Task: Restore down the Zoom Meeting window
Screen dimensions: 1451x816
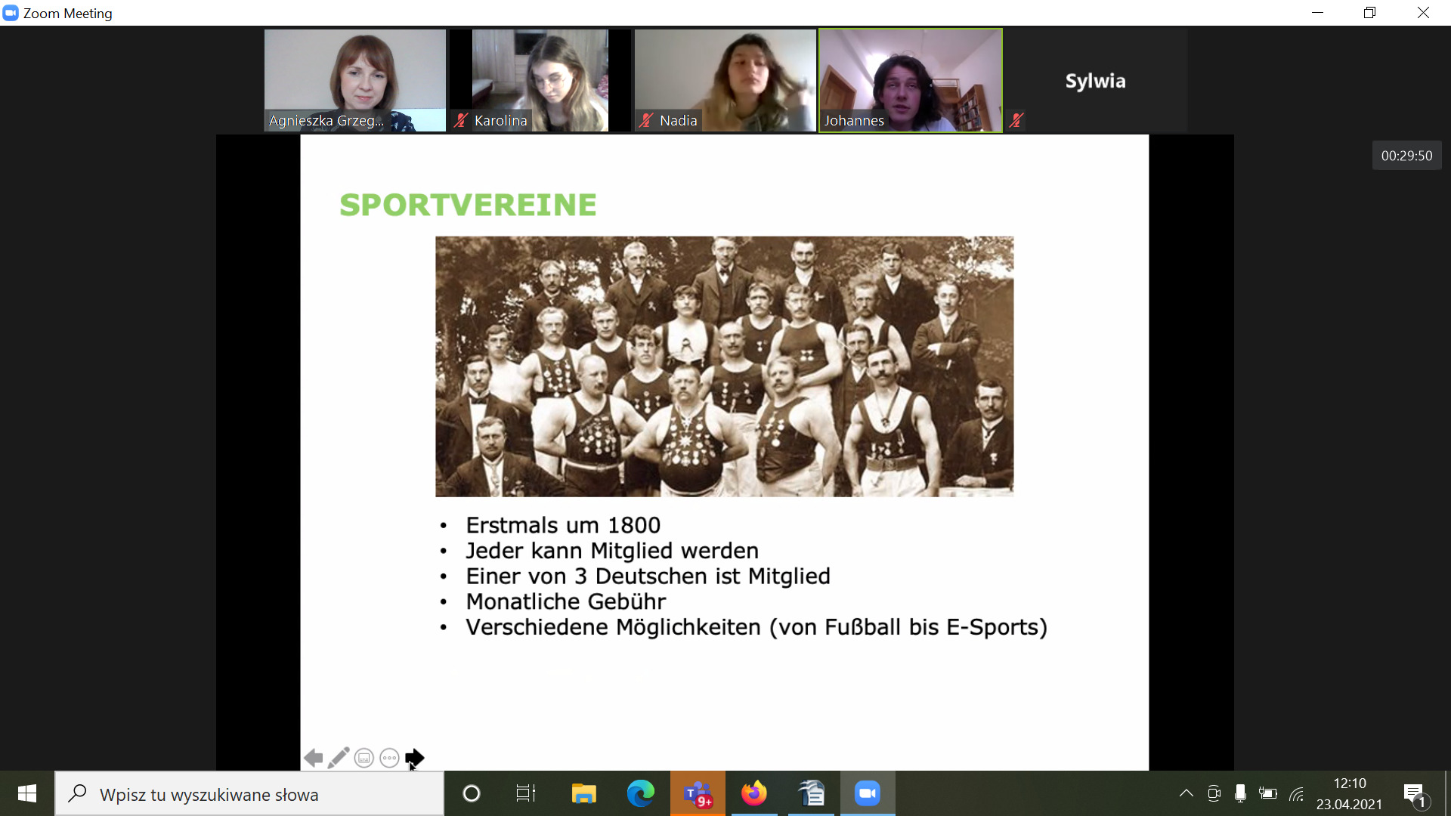Action: [1369, 13]
